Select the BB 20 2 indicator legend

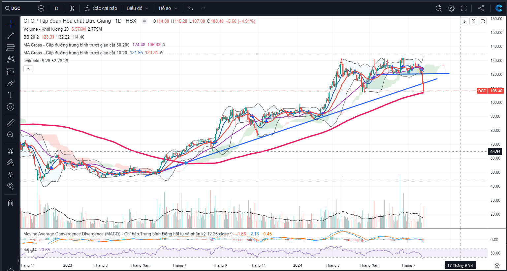[31, 37]
